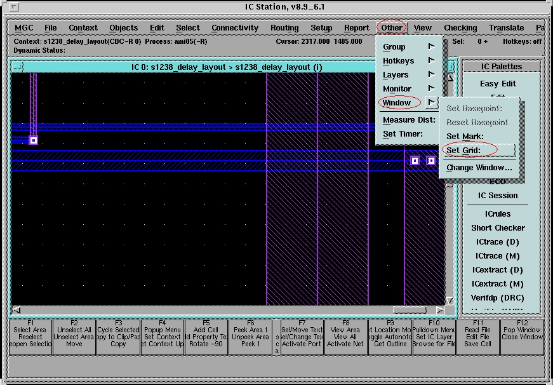
Task: Open the Connectivity menu
Action: pos(235,28)
